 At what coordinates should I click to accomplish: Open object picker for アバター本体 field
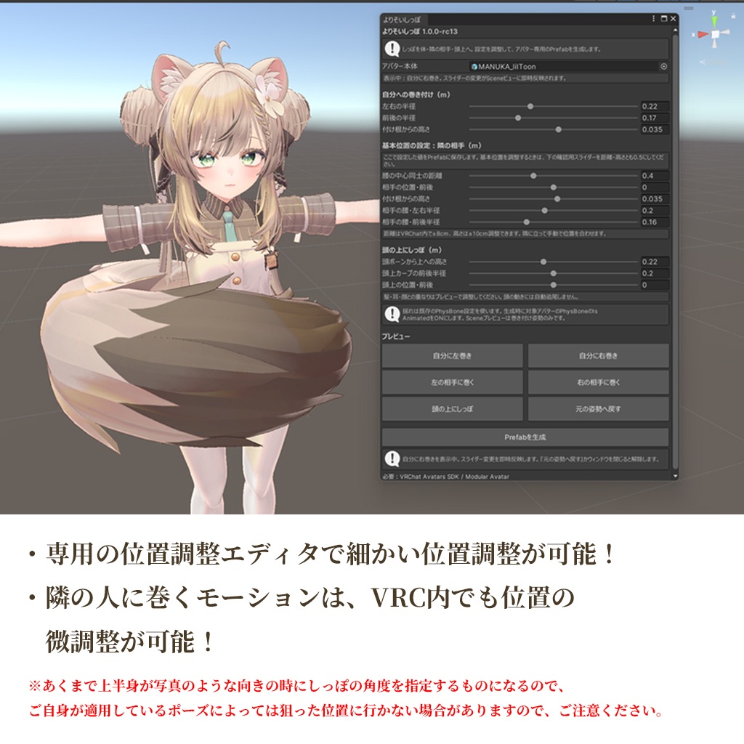pyautogui.click(x=664, y=66)
